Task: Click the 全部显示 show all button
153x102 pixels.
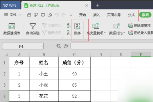Action: pos(52,26)
